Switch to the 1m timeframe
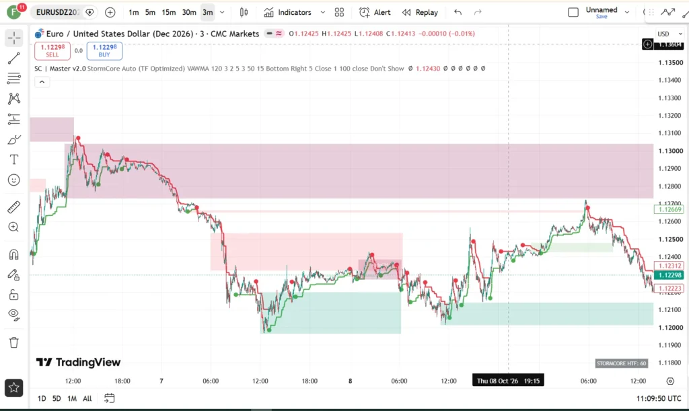Viewport: 689px width, 411px height. [134, 12]
